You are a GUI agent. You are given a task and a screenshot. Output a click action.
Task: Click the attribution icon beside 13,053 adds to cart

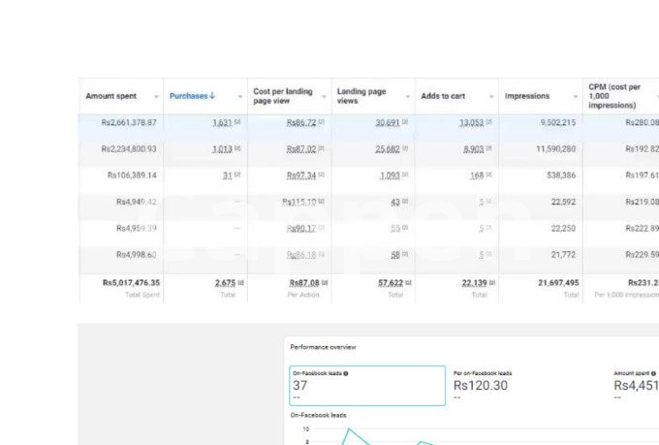(488, 123)
